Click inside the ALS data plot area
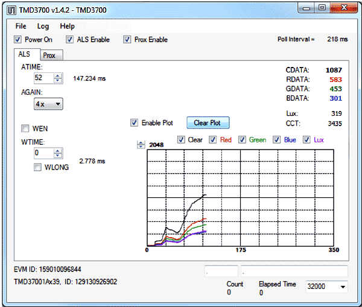The height and width of the screenshot is (307, 362). (240, 198)
